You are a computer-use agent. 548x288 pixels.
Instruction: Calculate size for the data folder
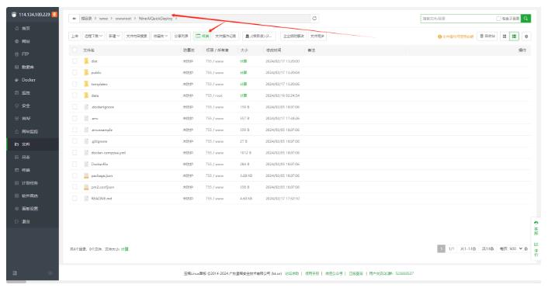pyautogui.click(x=243, y=95)
